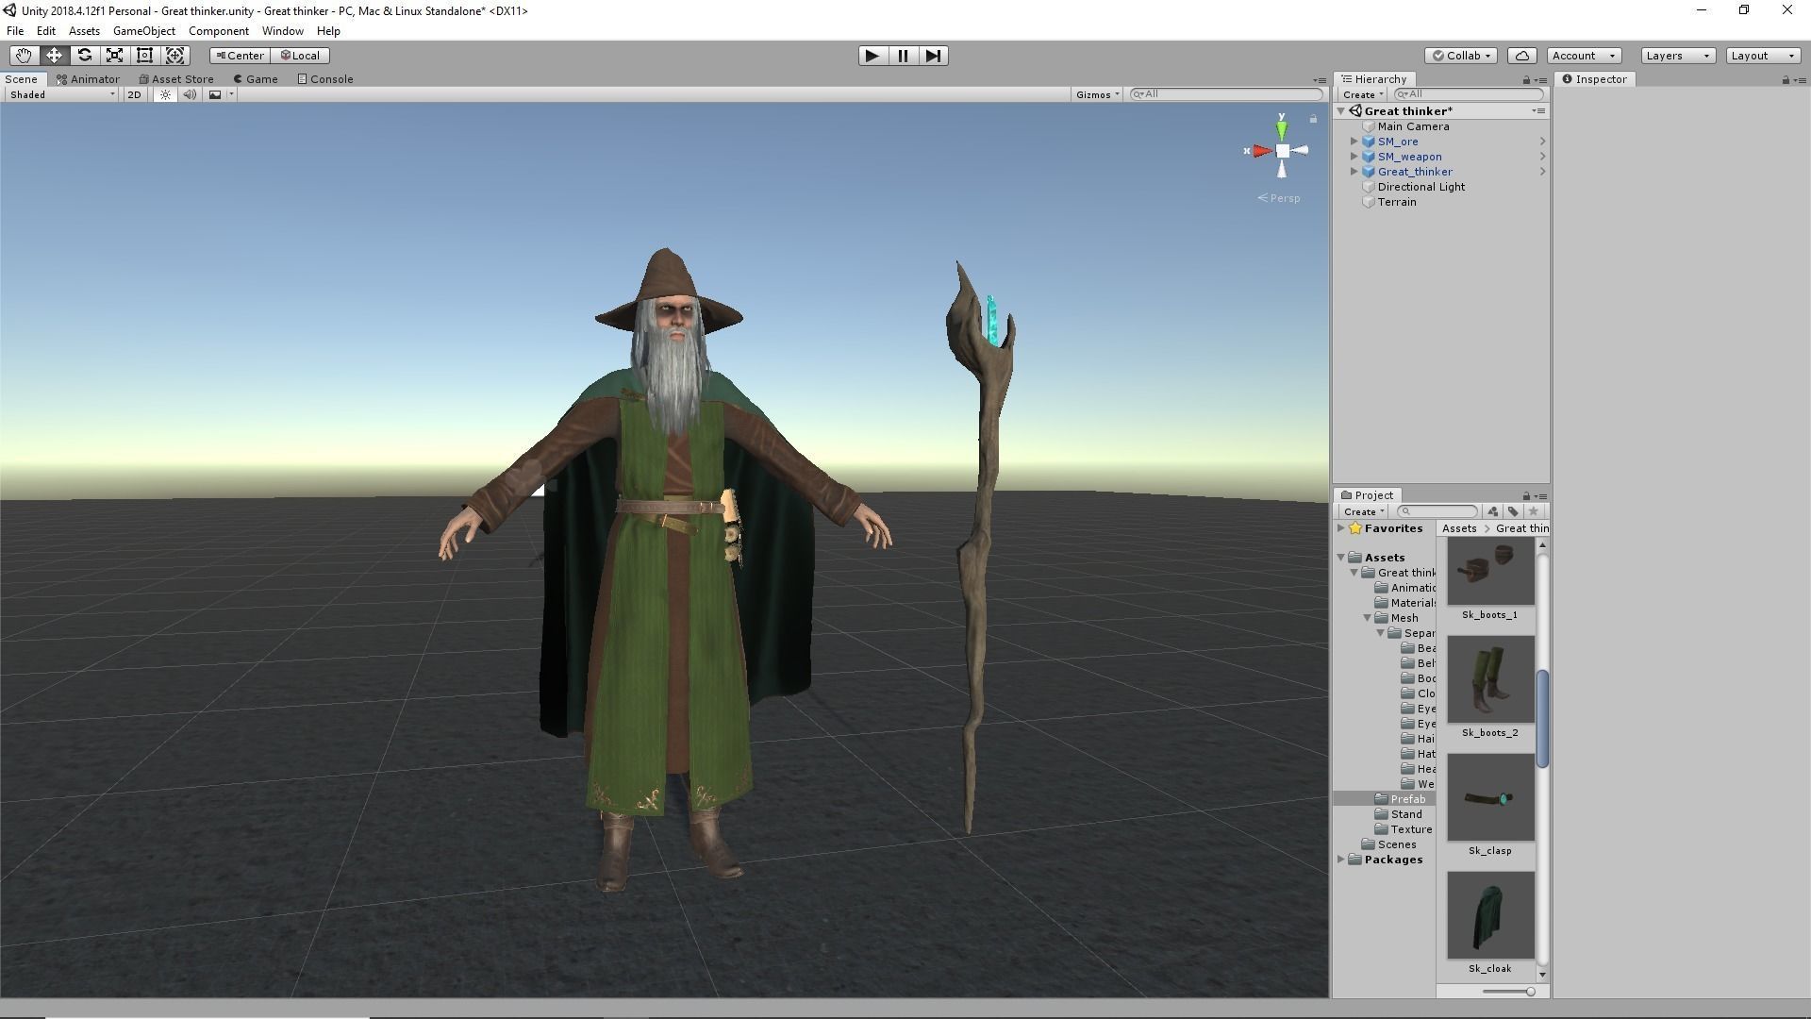The height and width of the screenshot is (1019, 1811).
Task: Select the Sk_cloak asset thumbnail
Action: (1490, 915)
